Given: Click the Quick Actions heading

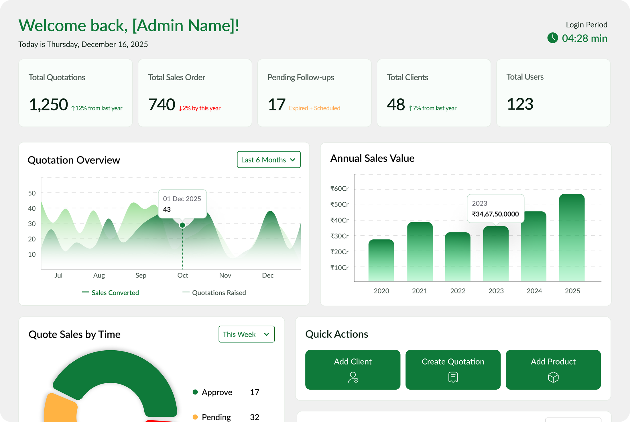Looking at the screenshot, I should pos(337,334).
